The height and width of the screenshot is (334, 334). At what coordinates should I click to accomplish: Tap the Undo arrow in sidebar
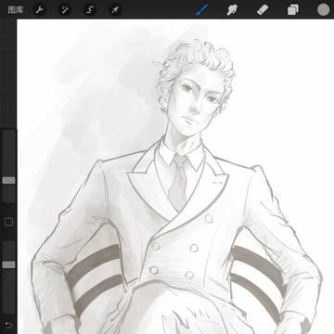pyautogui.click(x=8, y=325)
